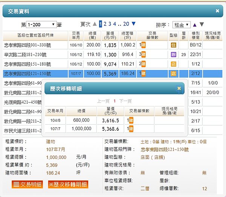Click 樓別樓高 column header
Screen dimensions: 226x197
[x=195, y=35]
